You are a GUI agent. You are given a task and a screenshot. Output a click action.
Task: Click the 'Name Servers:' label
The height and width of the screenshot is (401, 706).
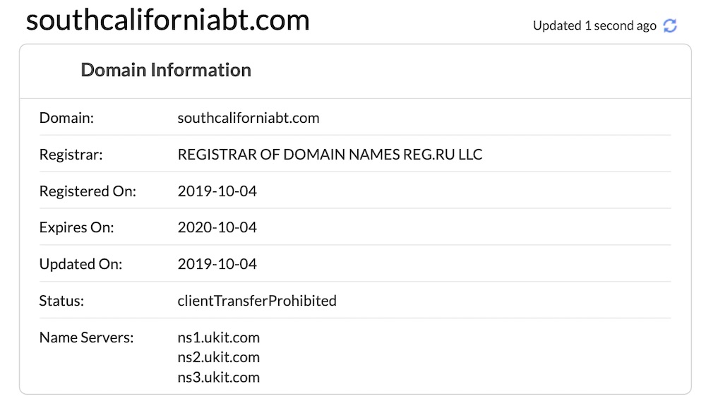(86, 337)
